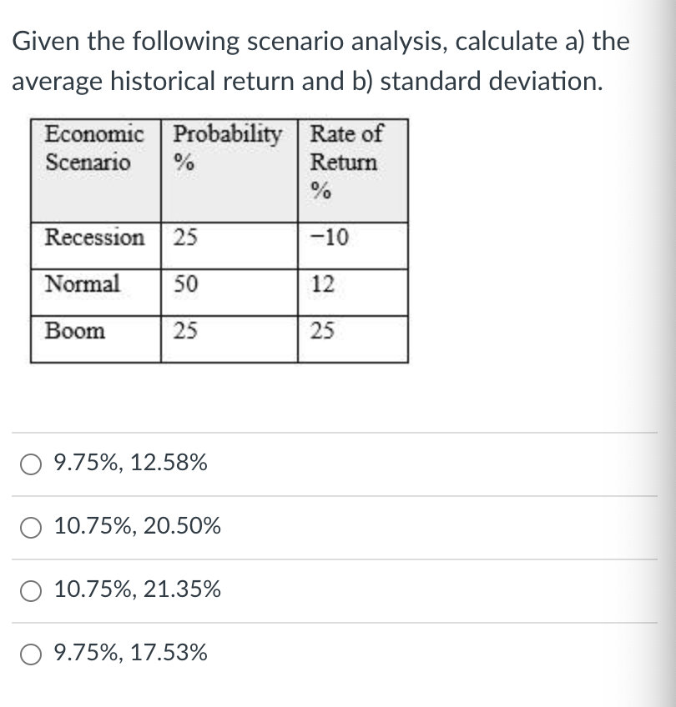Click the answer label "10.75%, 21.35%"

pyautogui.click(x=138, y=589)
